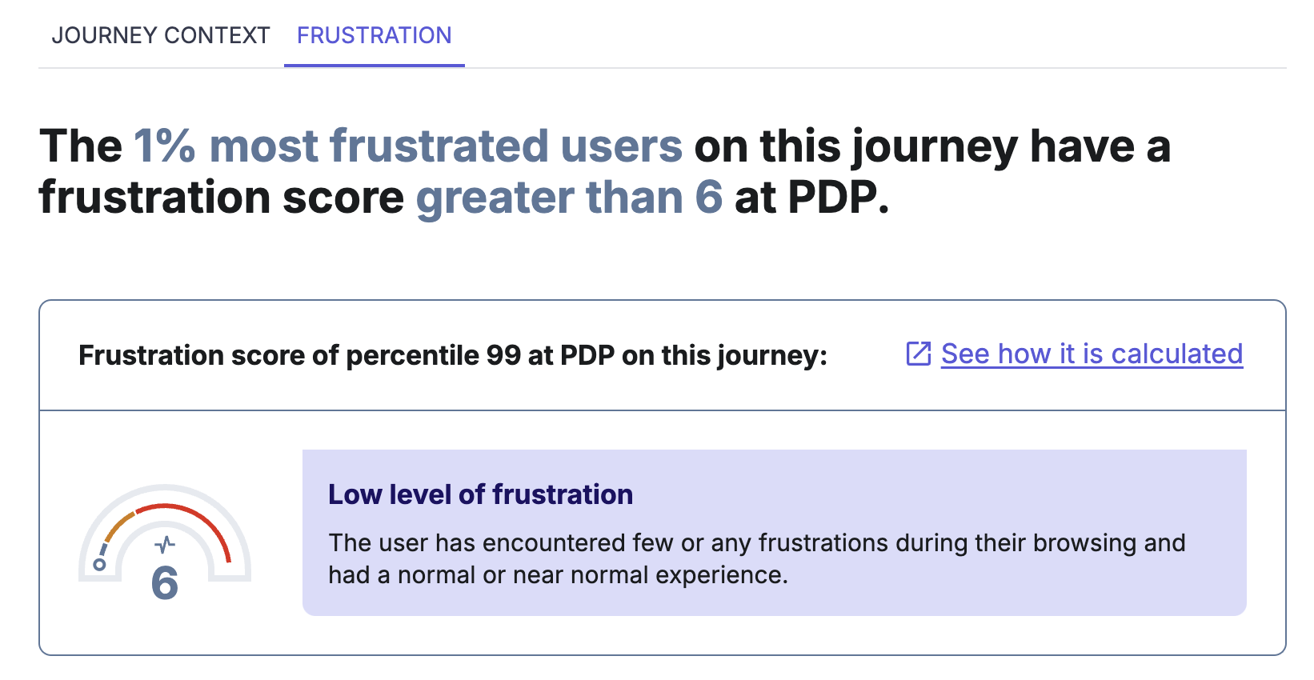The width and height of the screenshot is (1314, 680).
Task: Click the orange arc segment of the gauge
Action: pyautogui.click(x=120, y=528)
